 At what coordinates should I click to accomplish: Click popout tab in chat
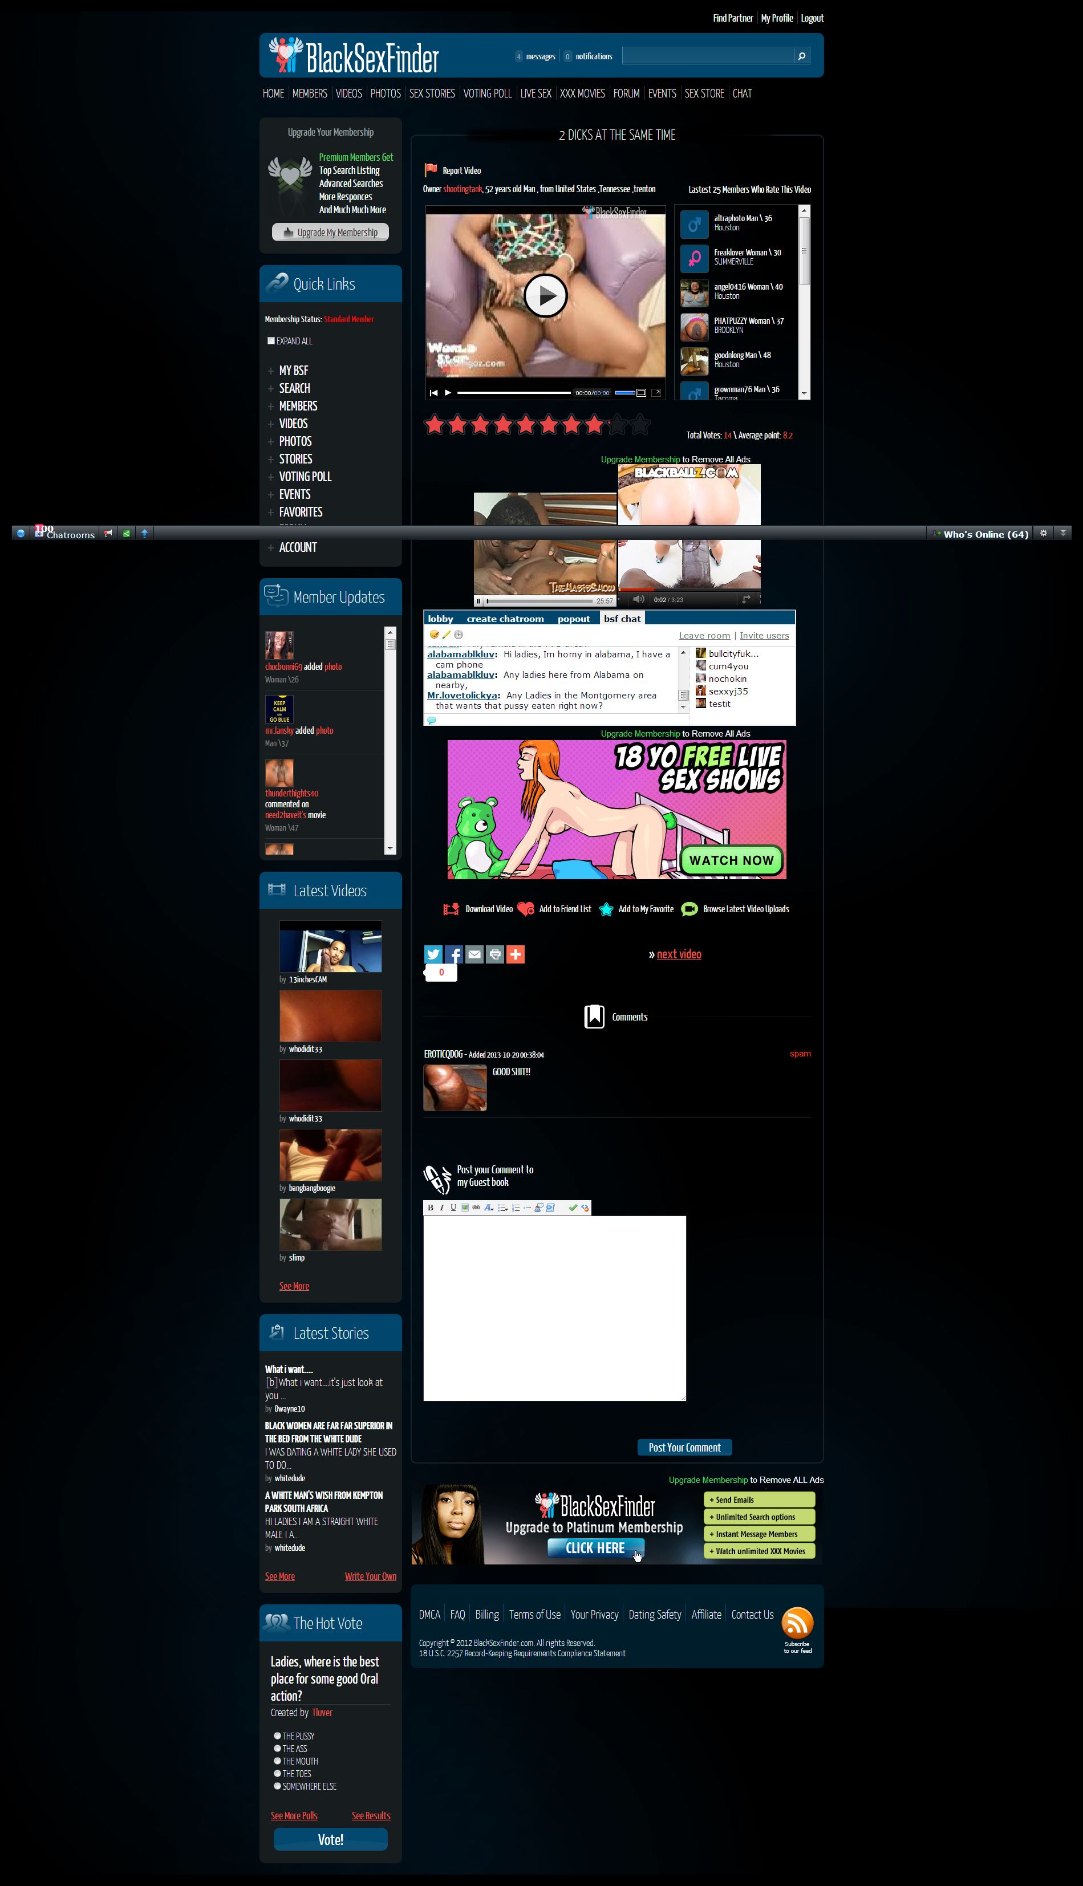pyautogui.click(x=574, y=619)
